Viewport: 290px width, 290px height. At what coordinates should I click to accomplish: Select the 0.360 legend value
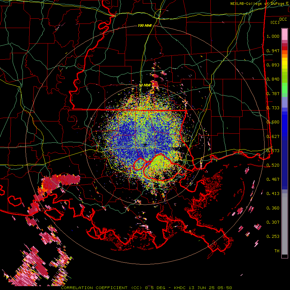(273, 208)
